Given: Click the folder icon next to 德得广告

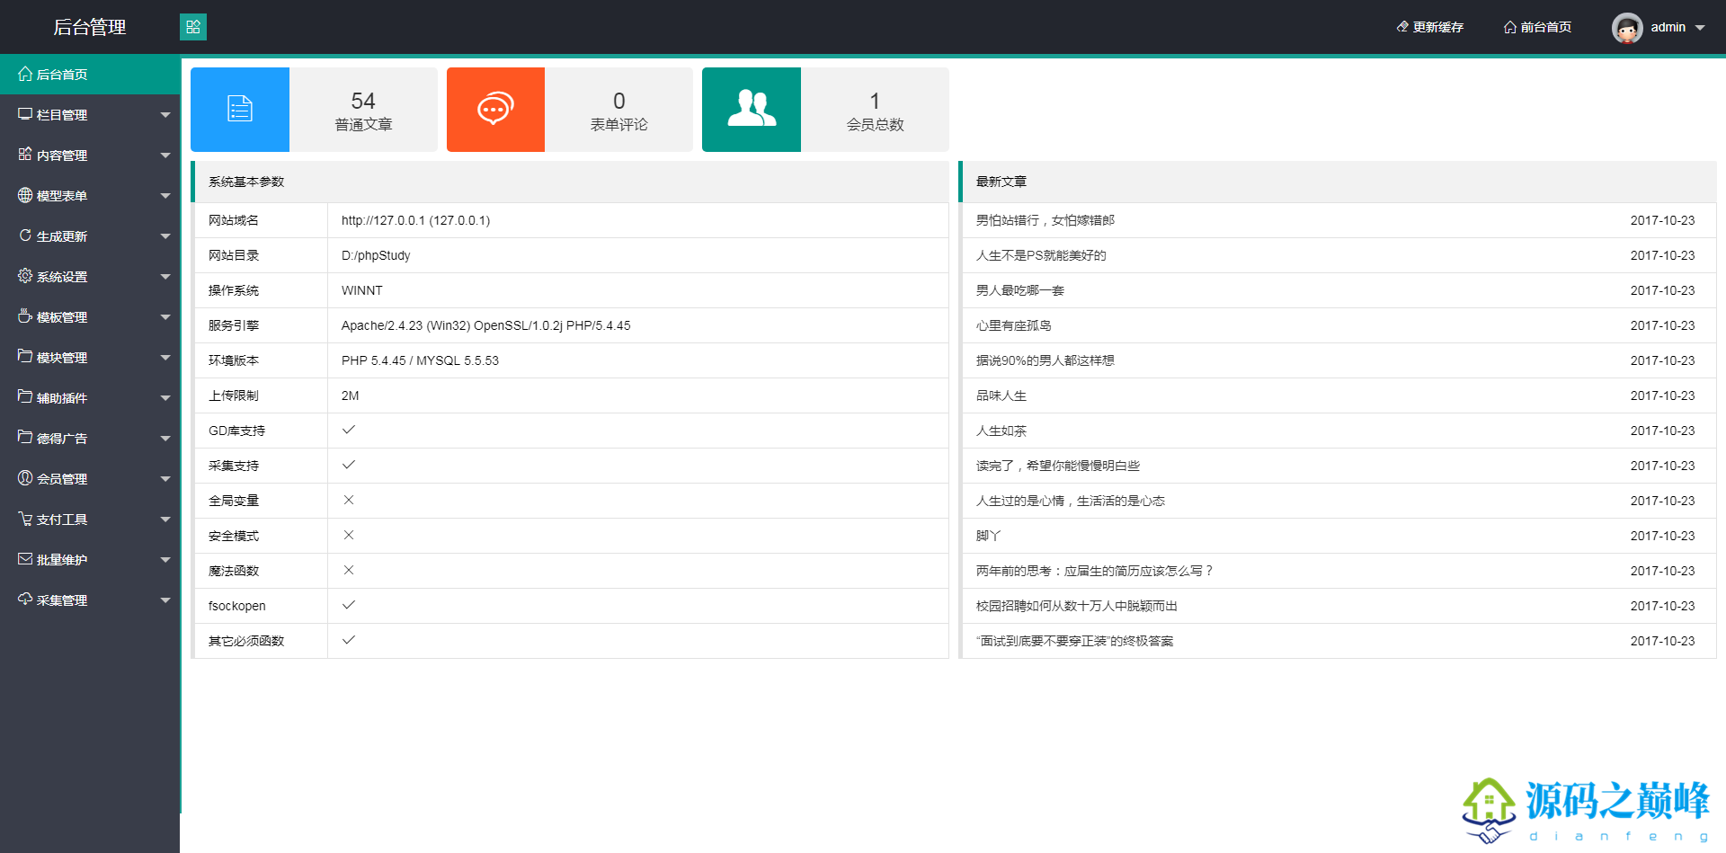Looking at the screenshot, I should (25, 438).
